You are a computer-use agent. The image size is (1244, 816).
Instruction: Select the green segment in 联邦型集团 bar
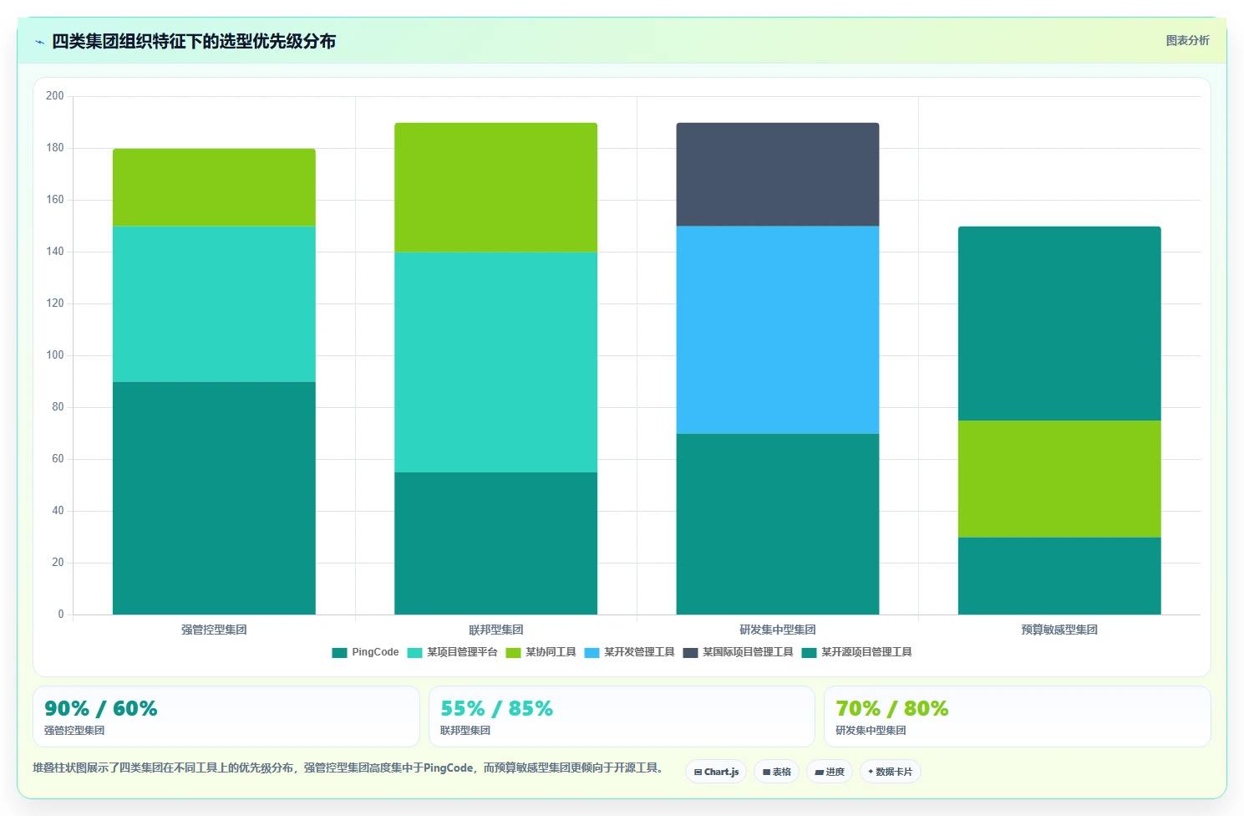[x=495, y=187]
